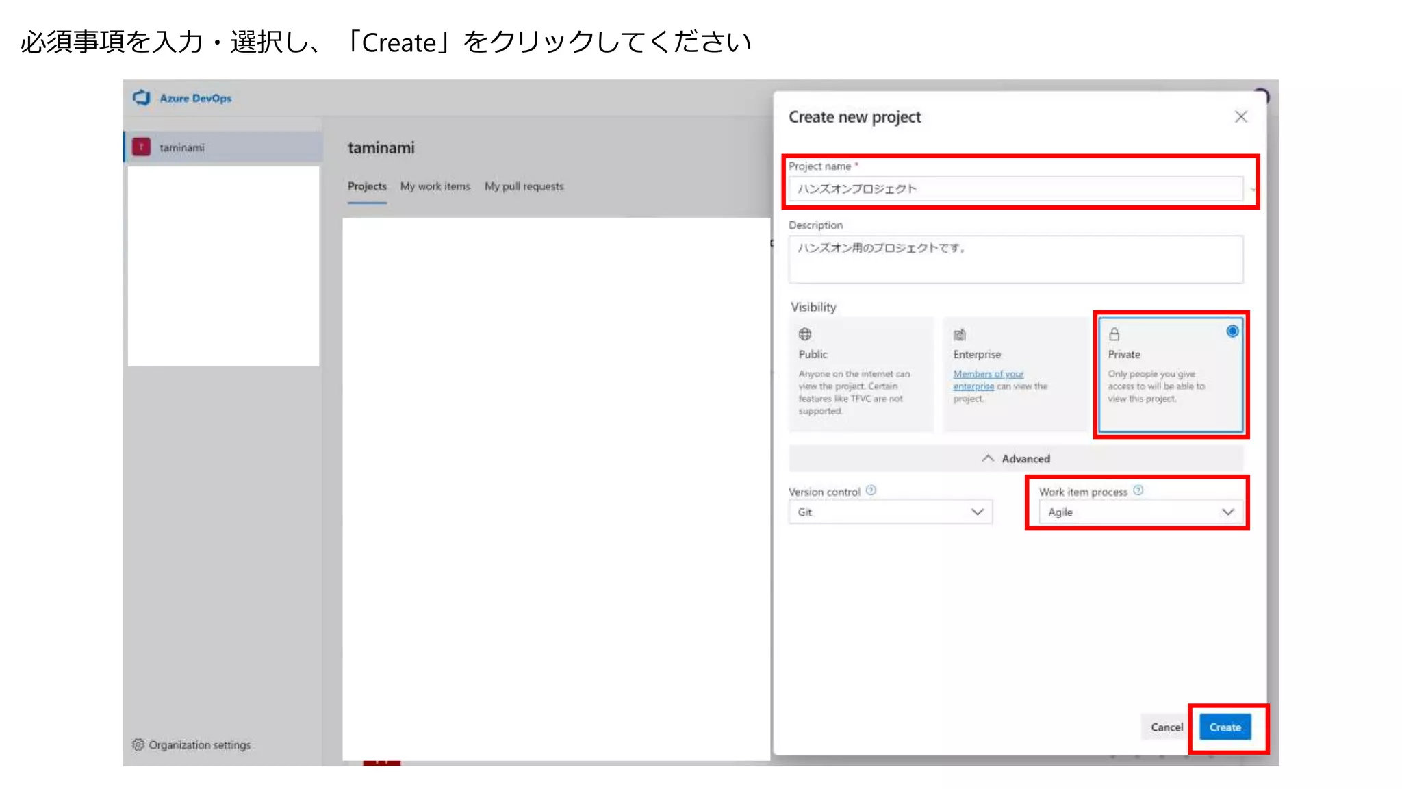The width and height of the screenshot is (1402, 789).
Task: Click into the Project name field
Action: pyautogui.click(x=1016, y=189)
